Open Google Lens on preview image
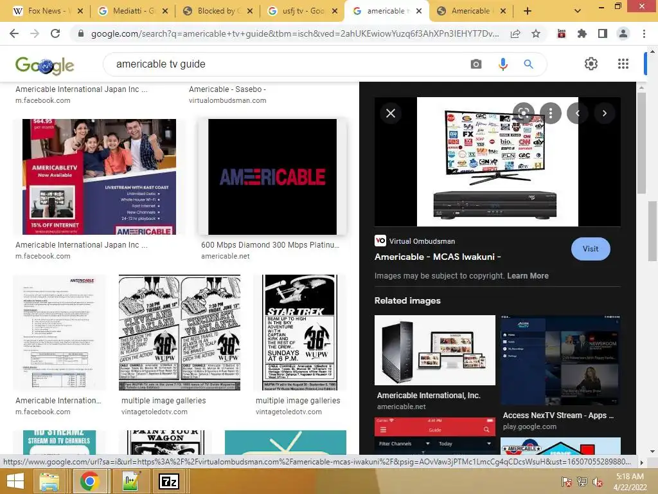 523,113
